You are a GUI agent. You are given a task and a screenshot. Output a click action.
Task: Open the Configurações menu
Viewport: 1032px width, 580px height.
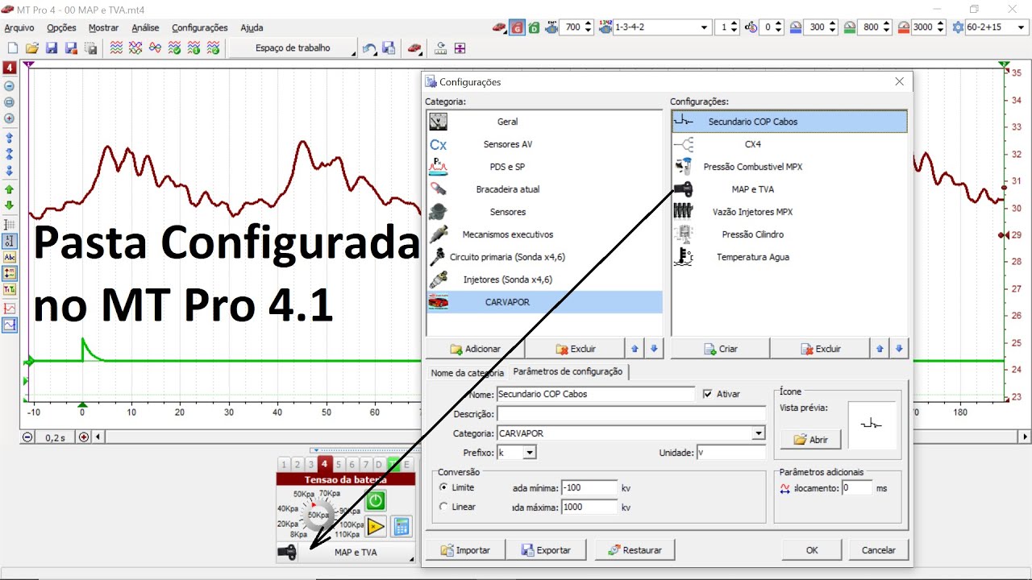tap(200, 27)
